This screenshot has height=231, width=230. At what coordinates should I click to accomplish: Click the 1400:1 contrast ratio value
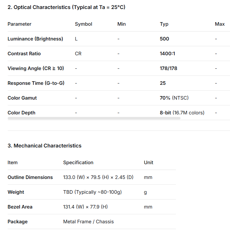click(167, 54)
